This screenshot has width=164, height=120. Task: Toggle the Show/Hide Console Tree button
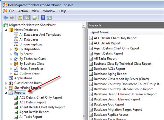[27, 18]
